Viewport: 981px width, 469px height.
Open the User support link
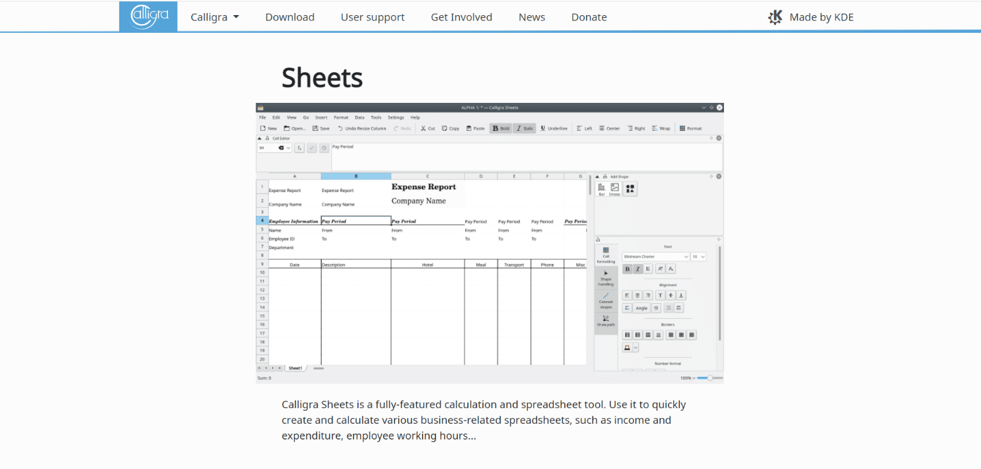[373, 17]
